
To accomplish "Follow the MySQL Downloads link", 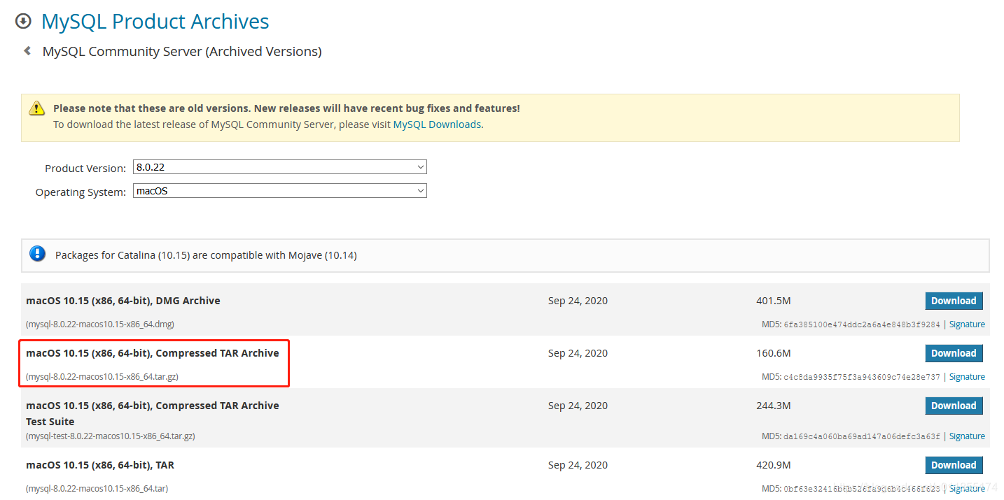I will pyautogui.click(x=437, y=124).
